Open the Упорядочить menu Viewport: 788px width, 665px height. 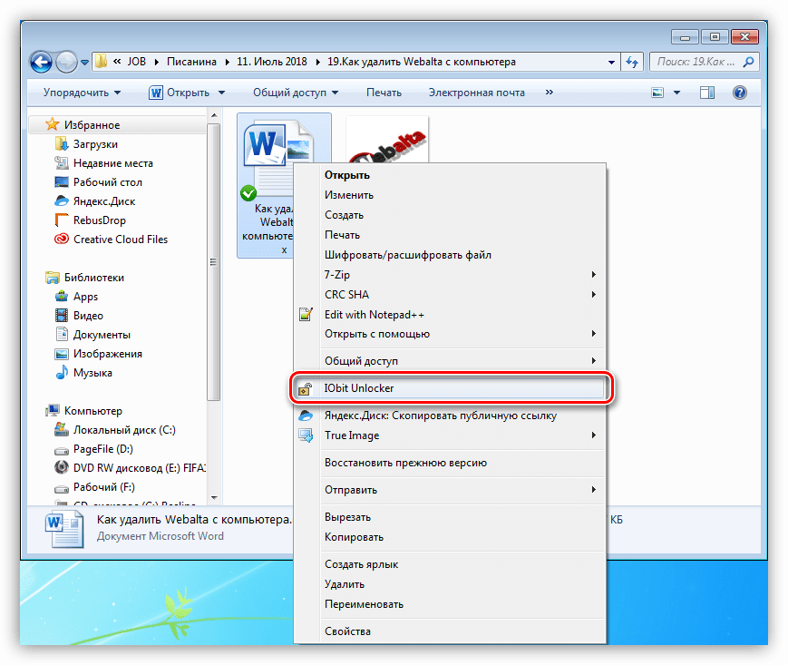point(82,93)
